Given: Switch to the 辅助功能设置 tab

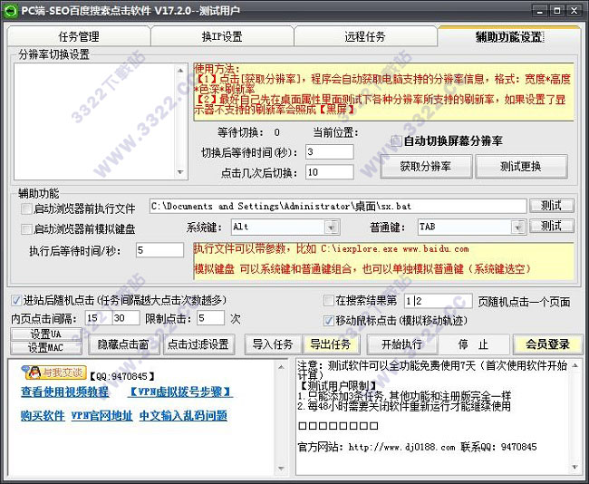Looking at the screenshot, I should click(509, 36).
